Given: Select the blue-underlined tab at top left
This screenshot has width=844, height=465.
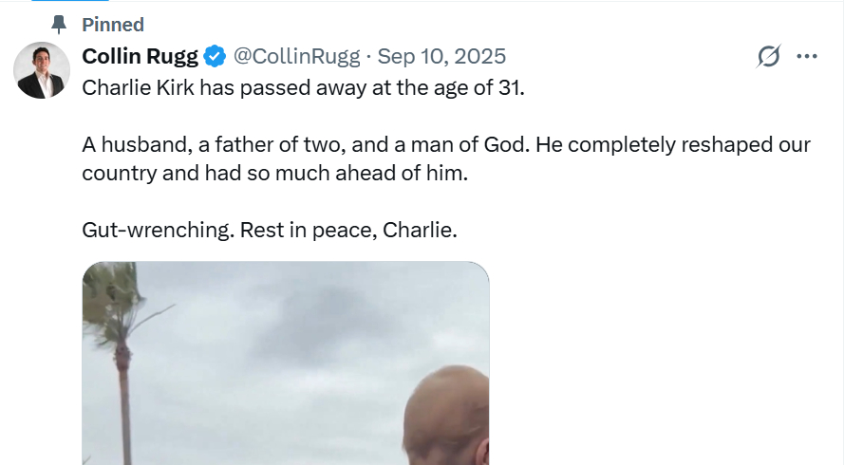Looking at the screenshot, I should tap(57, 2).
